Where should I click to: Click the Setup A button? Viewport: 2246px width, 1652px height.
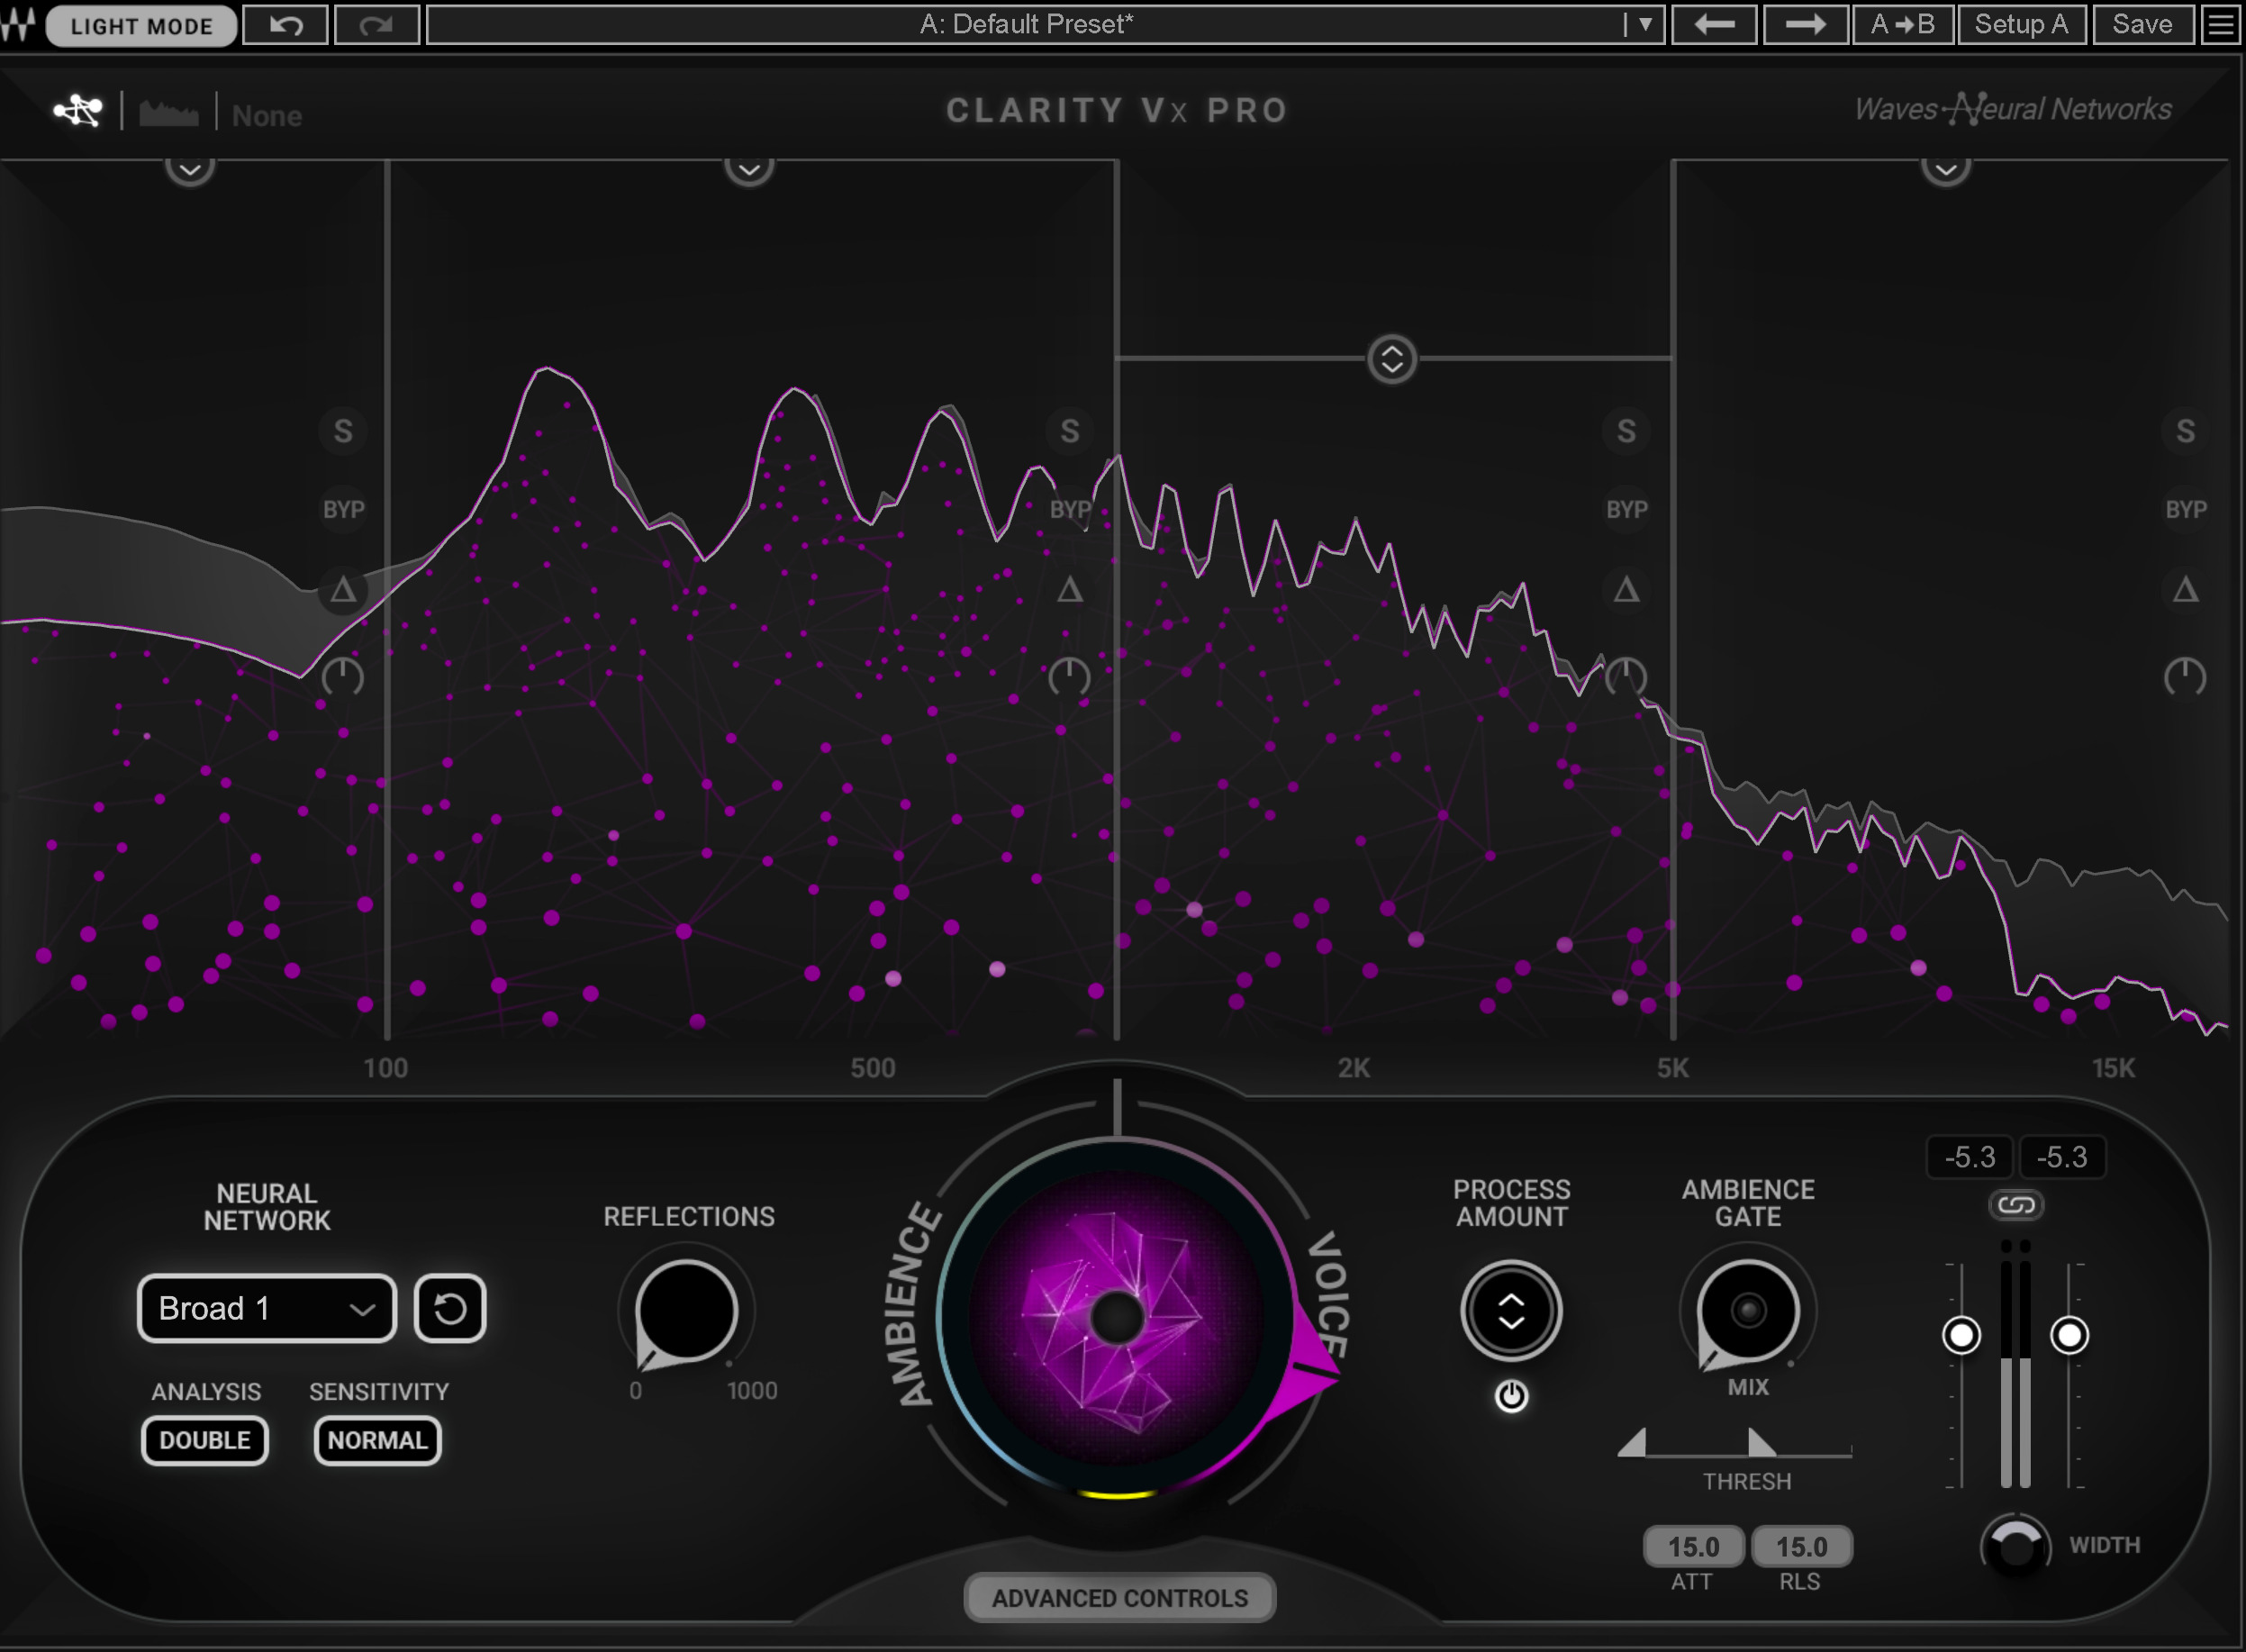pos(2021,25)
